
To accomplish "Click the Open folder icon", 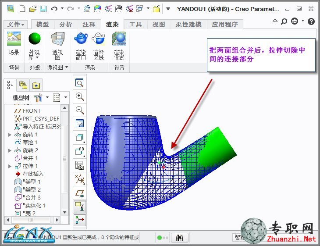I will 32,9.
